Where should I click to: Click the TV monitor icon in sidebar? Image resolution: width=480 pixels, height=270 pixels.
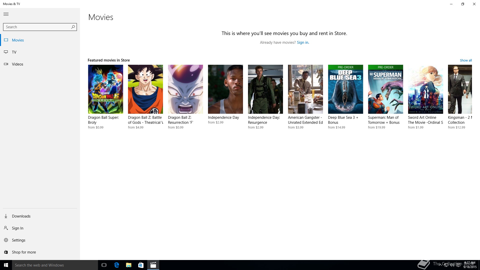click(6, 52)
